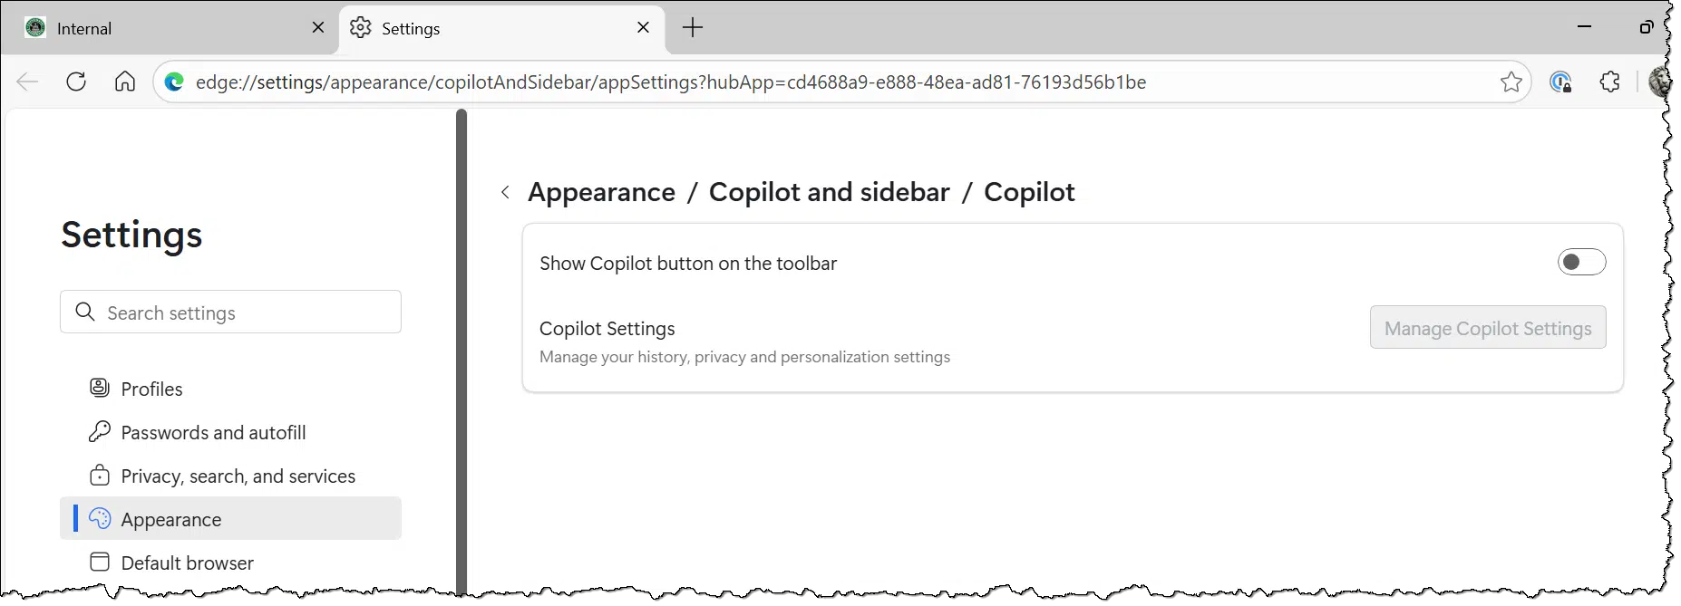Image resolution: width=1681 pixels, height=606 pixels.
Task: Open the Profiles settings section
Action: (x=151, y=389)
